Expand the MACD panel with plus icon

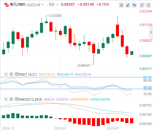point(16,99)
